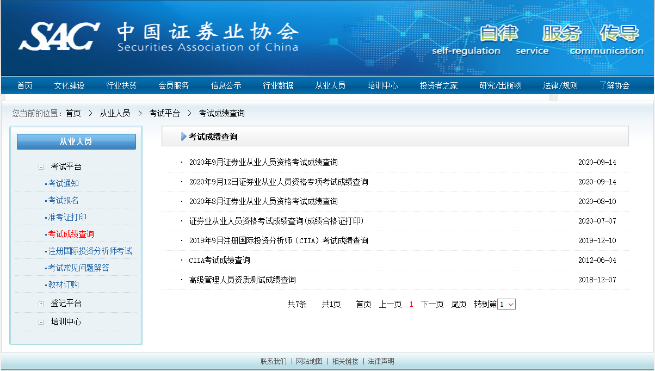Viewport: 655px width, 371px height.
Task: Open the 转到第 page selector dropdown
Action: 505,304
